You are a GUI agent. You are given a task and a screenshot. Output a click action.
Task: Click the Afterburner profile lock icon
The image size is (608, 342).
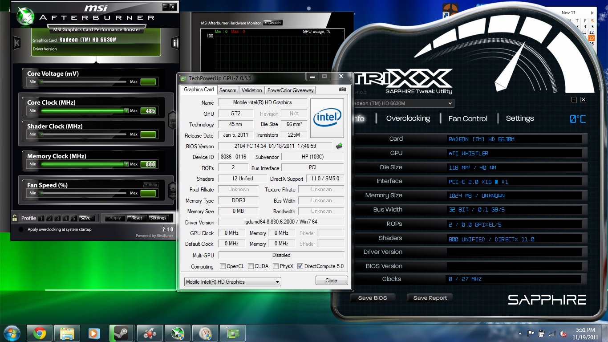click(x=15, y=218)
